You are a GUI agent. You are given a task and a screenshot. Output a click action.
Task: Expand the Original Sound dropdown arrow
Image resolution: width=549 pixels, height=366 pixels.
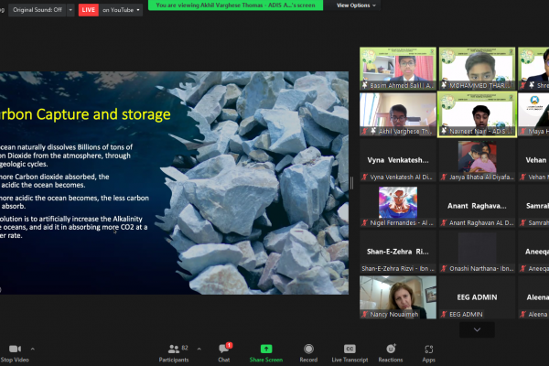click(x=70, y=9)
